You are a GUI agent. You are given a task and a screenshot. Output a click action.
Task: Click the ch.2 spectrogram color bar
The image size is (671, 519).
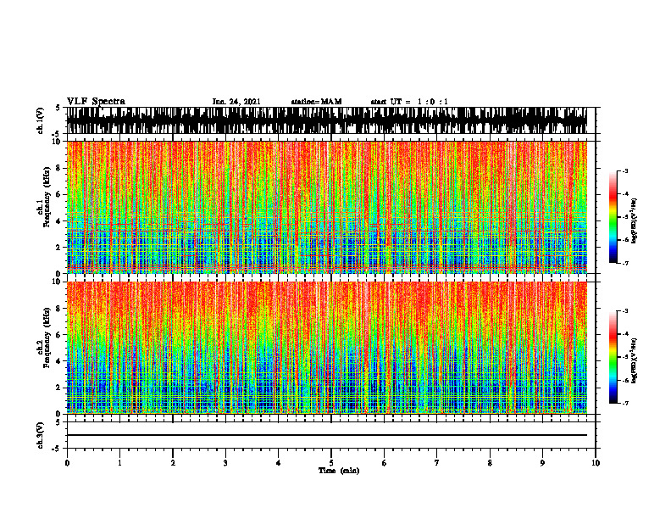pyautogui.click(x=613, y=357)
